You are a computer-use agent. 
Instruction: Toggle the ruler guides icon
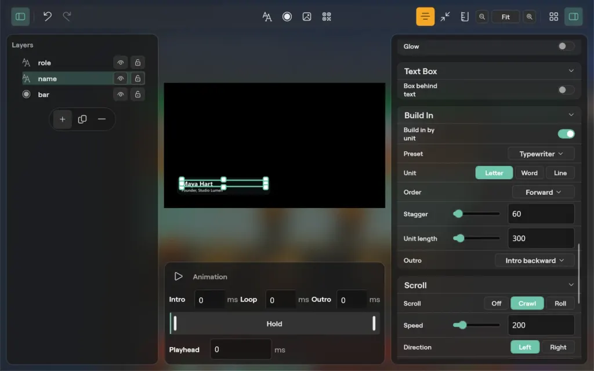[x=465, y=17]
